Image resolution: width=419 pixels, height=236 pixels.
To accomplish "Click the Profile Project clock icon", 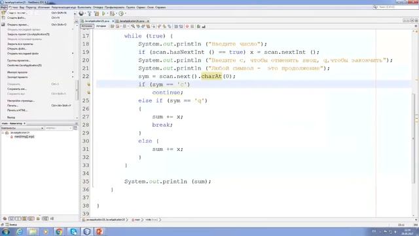I will coord(121,13).
